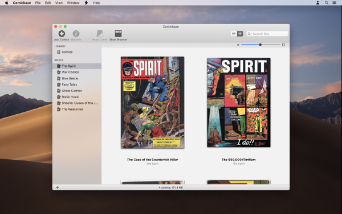Open the Comickaze application menu
This screenshot has height=214, width=342.
tap(22, 3)
